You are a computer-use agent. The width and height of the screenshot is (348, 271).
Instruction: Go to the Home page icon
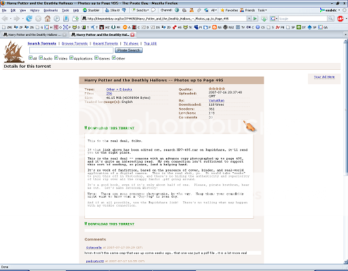(48, 18)
